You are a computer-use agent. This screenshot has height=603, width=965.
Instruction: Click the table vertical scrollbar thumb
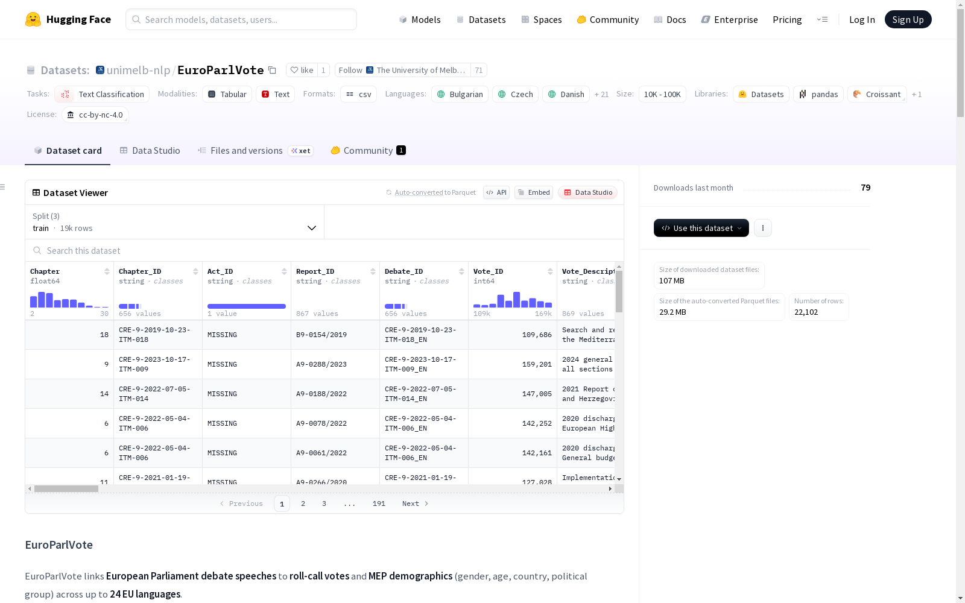(x=619, y=291)
